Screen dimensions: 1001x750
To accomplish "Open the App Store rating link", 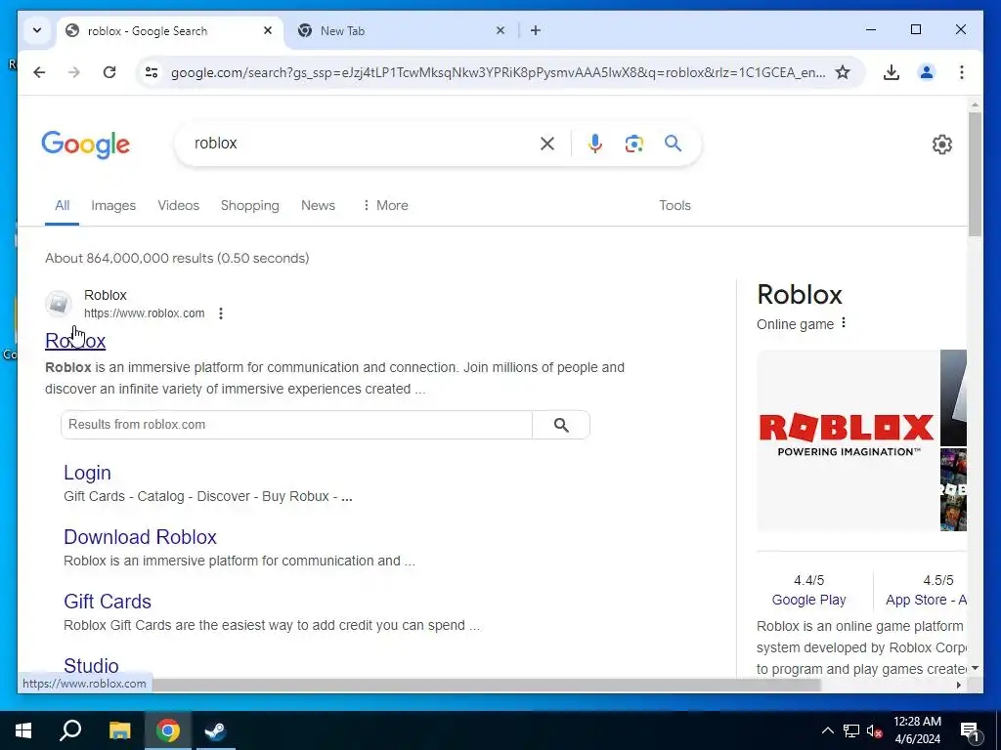I will [x=926, y=600].
